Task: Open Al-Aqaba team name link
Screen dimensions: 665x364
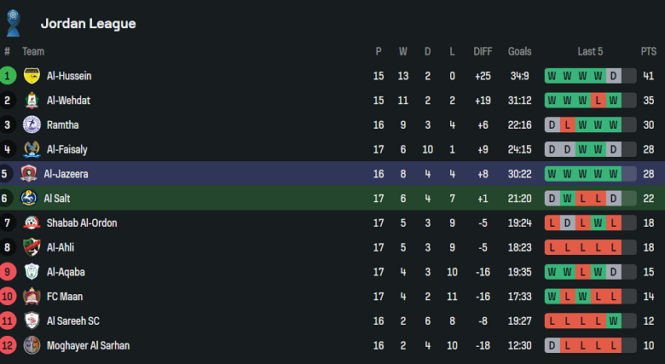Action: pyautogui.click(x=66, y=273)
